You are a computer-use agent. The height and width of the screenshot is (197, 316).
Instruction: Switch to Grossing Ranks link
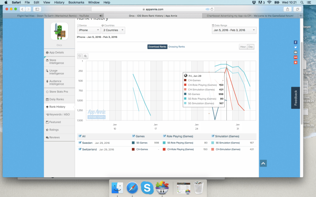(x=177, y=46)
